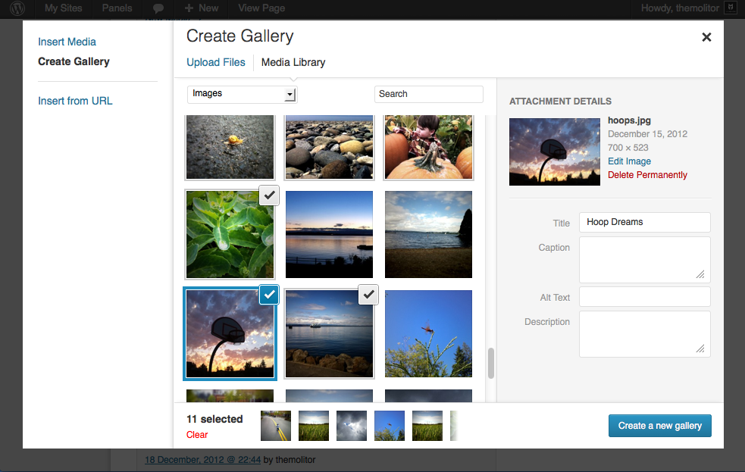Click the media library scrollbar handle
Screen dimensions: 745x472
click(x=490, y=363)
